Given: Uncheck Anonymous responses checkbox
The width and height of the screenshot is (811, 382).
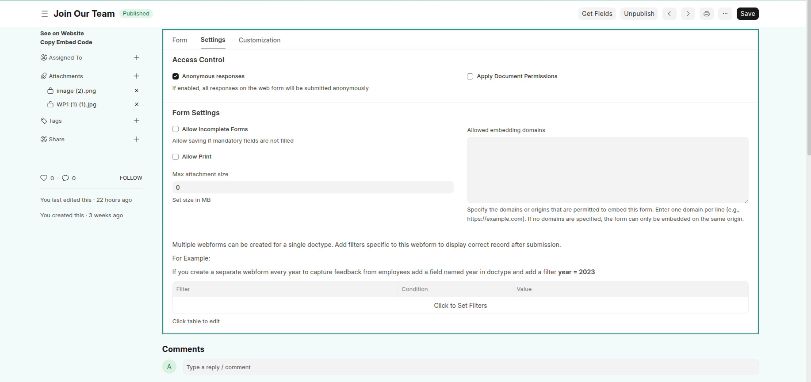Looking at the screenshot, I should click(176, 76).
